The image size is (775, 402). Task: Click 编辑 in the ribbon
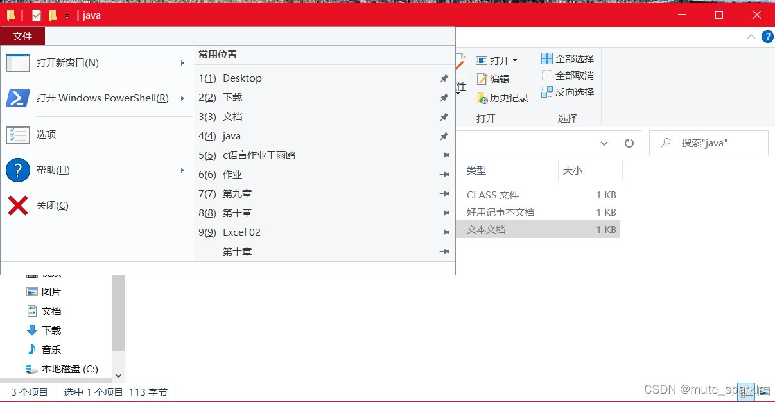(493, 79)
